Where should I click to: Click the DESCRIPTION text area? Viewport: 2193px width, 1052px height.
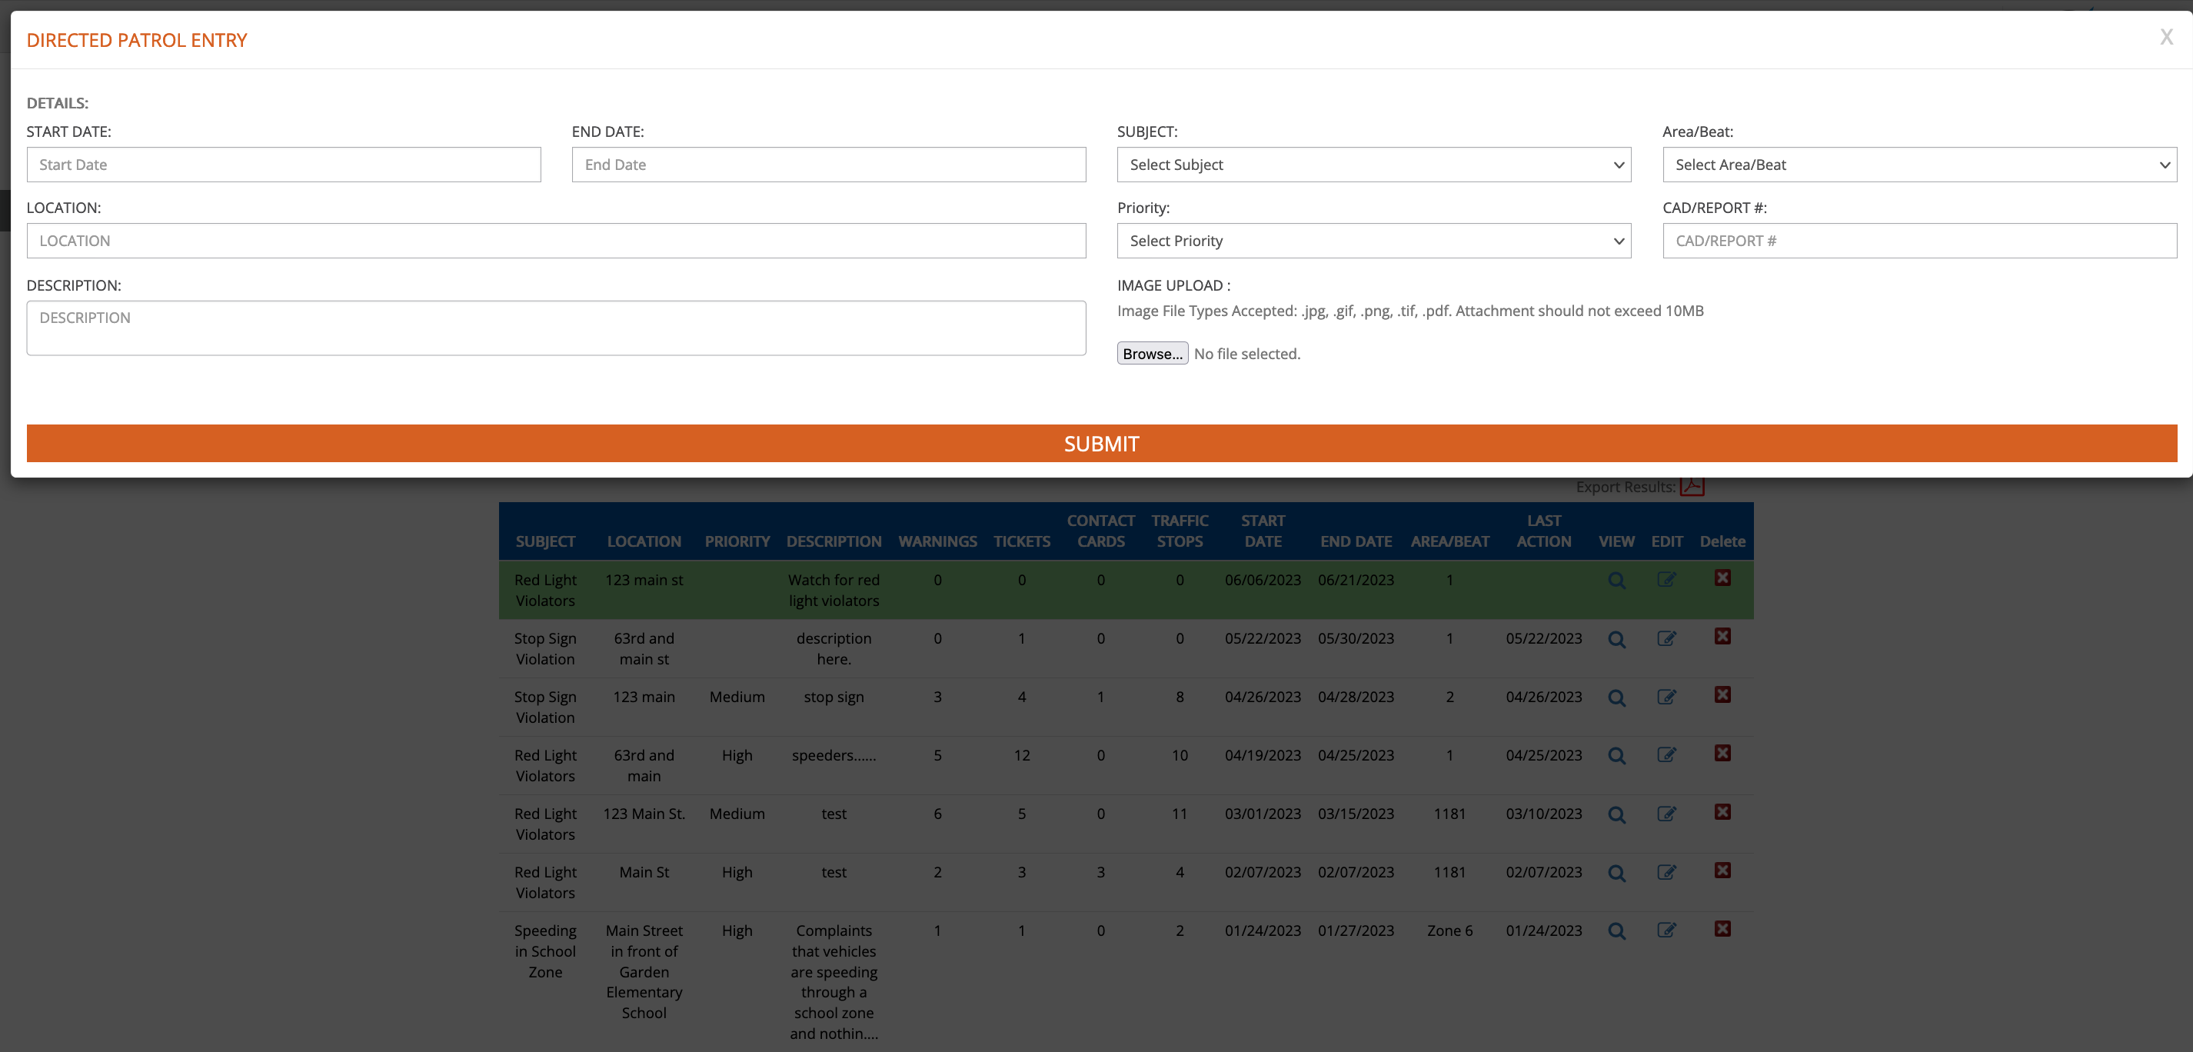(x=556, y=328)
